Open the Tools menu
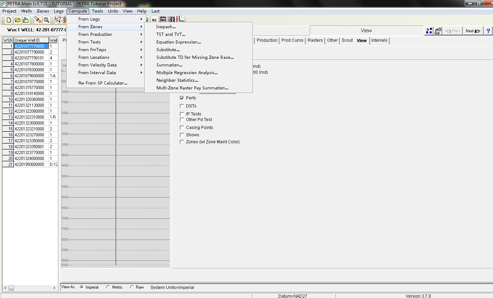Image resolution: width=493 pixels, height=298 pixels. 98,11
